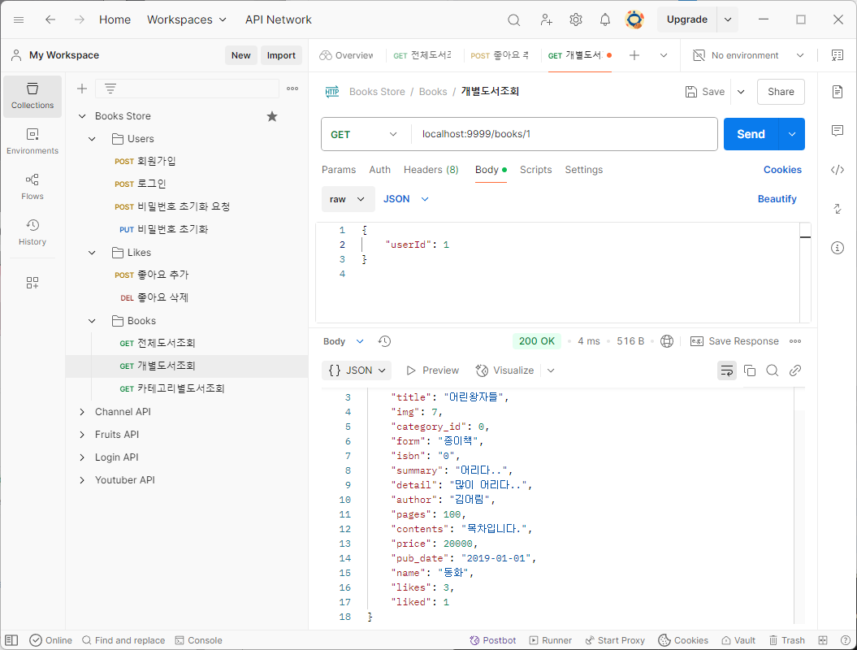The width and height of the screenshot is (857, 650).
Task: Open the settings gear icon
Action: pos(575,20)
